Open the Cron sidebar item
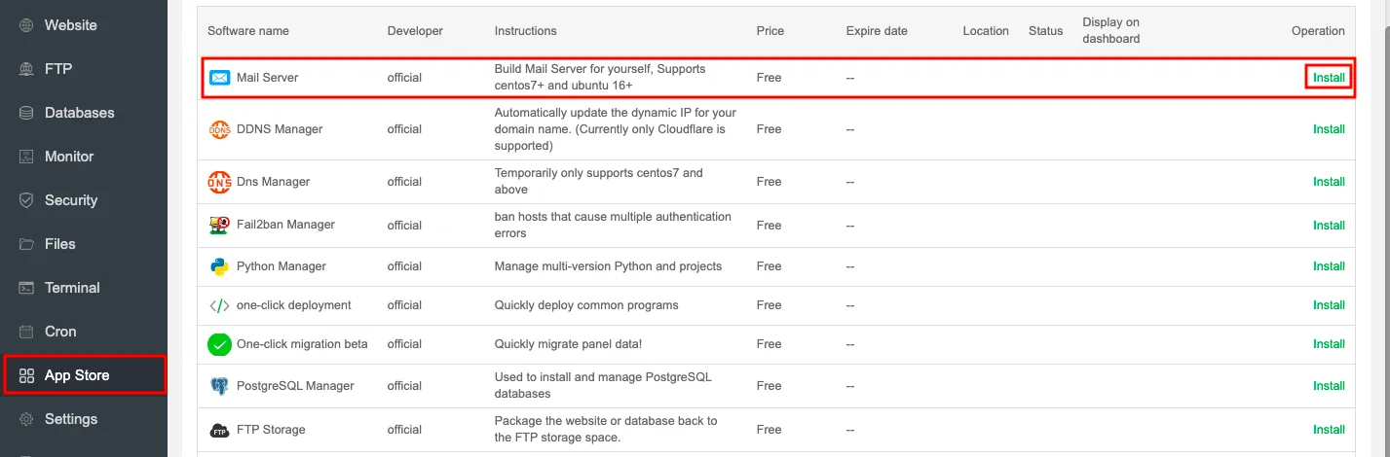1390x457 pixels. 60,332
